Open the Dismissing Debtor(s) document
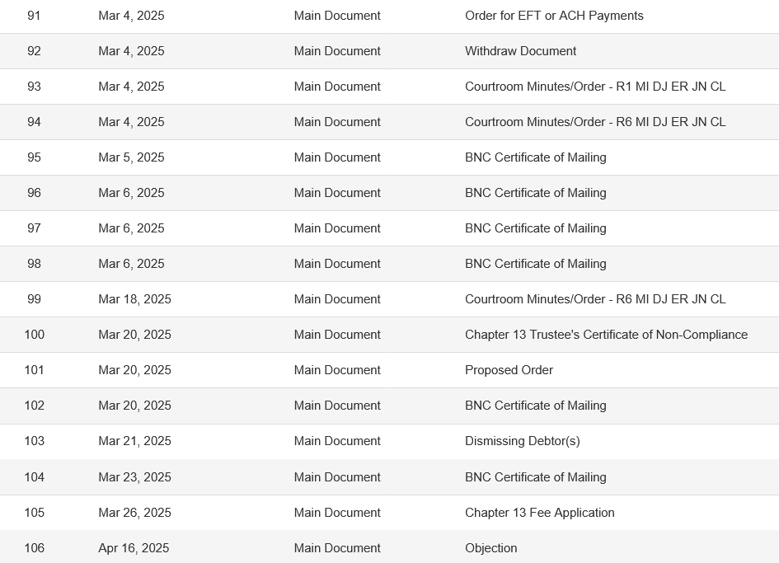 522,441
